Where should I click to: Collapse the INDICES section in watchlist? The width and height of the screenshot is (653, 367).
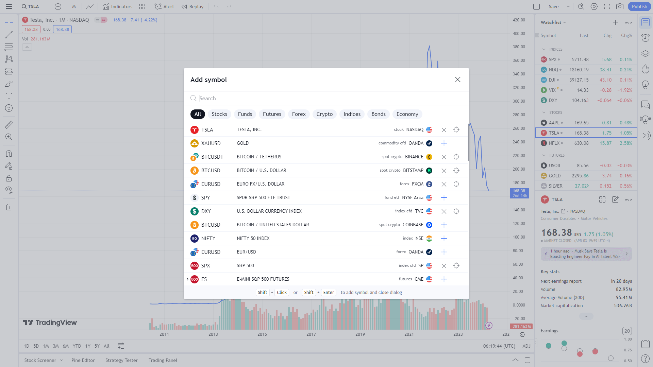544,49
